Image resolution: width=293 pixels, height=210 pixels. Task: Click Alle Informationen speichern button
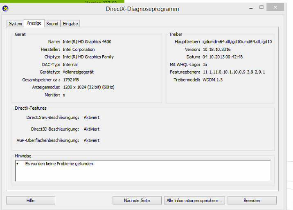(x=194, y=201)
